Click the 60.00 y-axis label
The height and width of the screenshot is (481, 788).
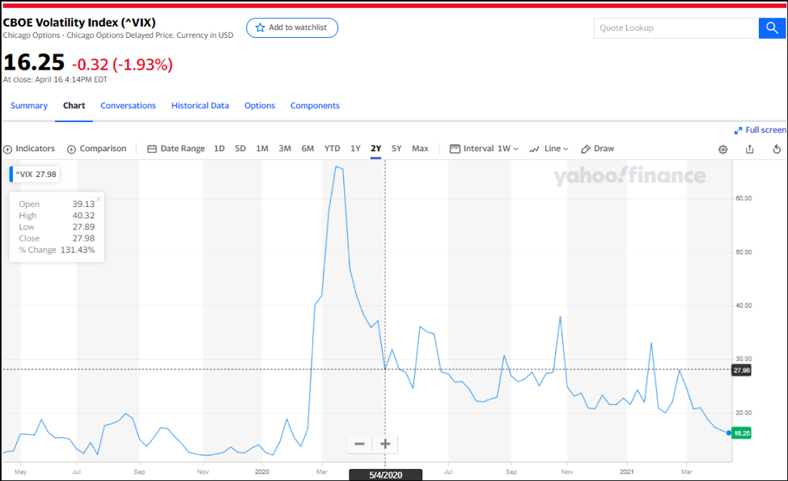click(x=744, y=198)
